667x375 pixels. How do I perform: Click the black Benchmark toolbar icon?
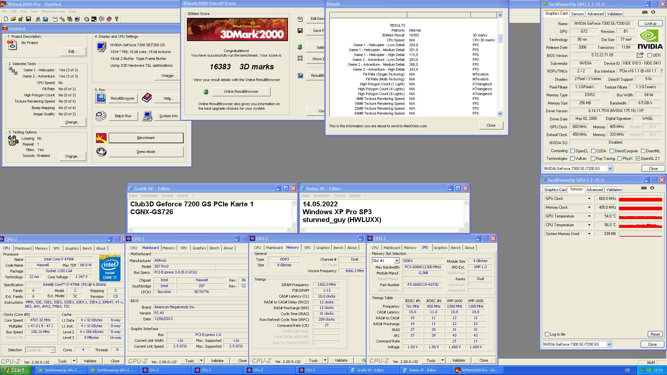click(94, 19)
